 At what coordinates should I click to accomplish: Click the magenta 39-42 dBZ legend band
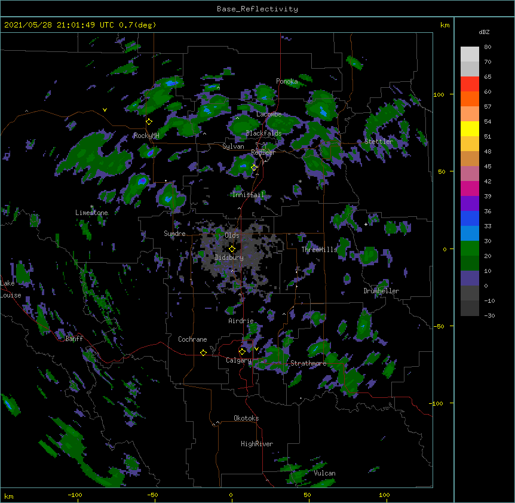click(x=470, y=188)
